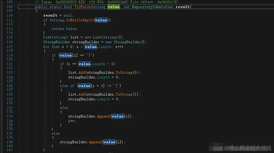Click 'new StringBuilder()' on line 116
Screen dimensions: 274x153
(126, 42)
